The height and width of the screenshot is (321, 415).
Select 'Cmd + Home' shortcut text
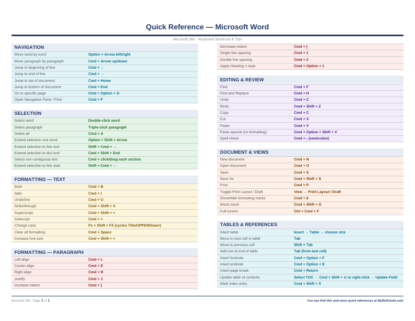point(100,81)
